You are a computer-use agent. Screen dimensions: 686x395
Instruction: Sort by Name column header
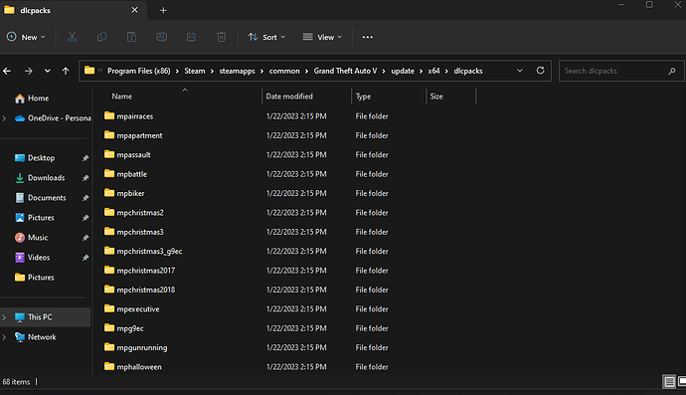tap(121, 97)
